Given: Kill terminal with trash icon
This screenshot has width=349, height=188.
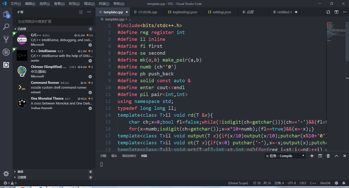Looking at the screenshot, I should (328, 156).
